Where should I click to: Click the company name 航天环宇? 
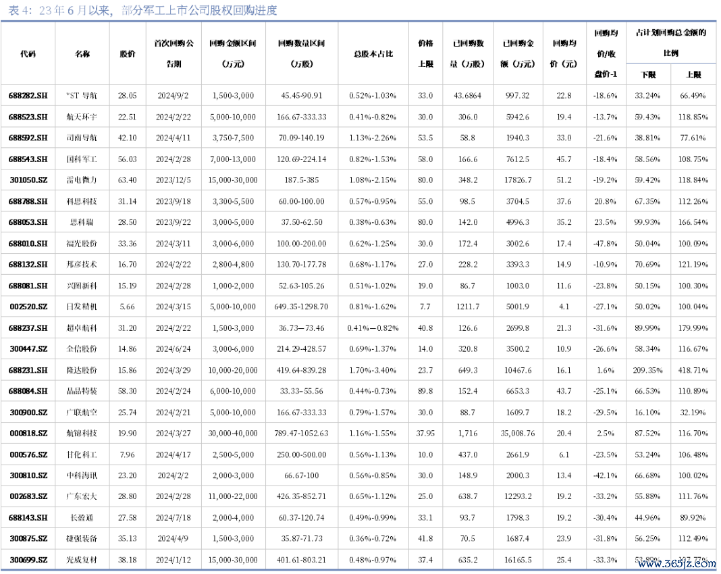pyautogui.click(x=82, y=118)
